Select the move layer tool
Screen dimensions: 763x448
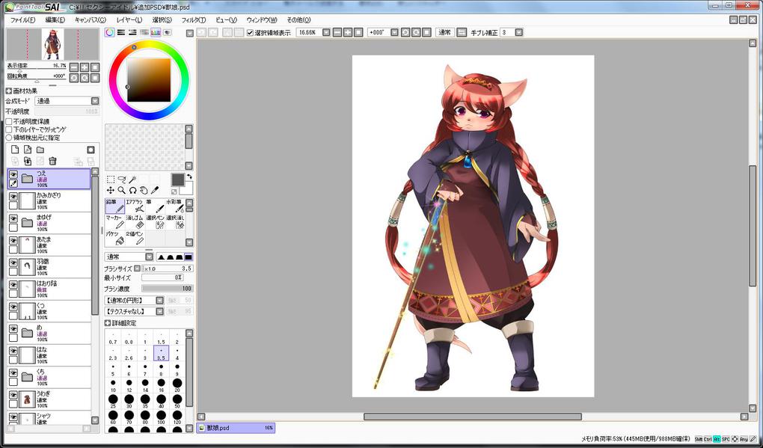[111, 190]
